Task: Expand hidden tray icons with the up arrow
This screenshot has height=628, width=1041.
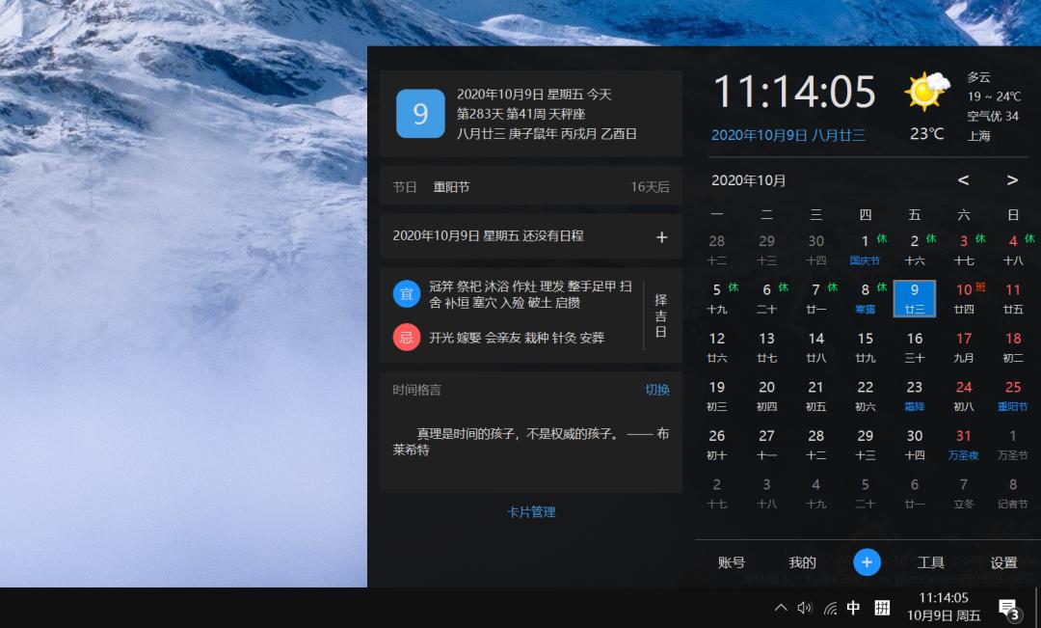Action: point(781,608)
